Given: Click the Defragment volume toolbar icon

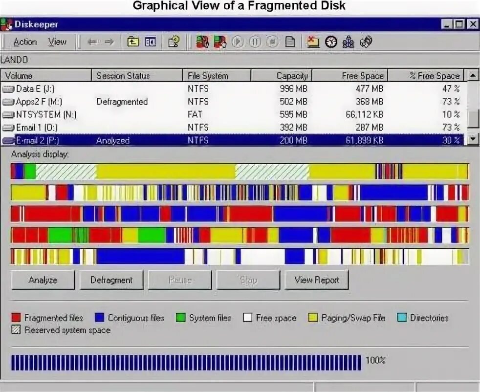Looking at the screenshot, I should [220, 42].
